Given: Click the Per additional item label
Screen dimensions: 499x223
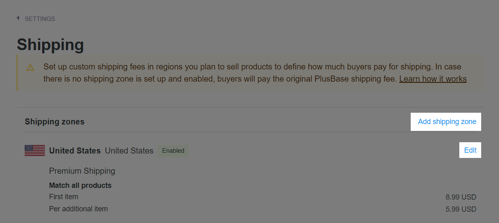Looking at the screenshot, I should [x=78, y=209].
